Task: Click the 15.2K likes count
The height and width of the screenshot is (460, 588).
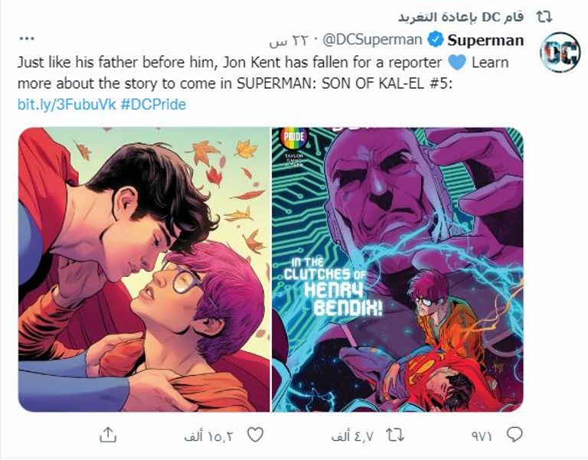Action: (208, 436)
